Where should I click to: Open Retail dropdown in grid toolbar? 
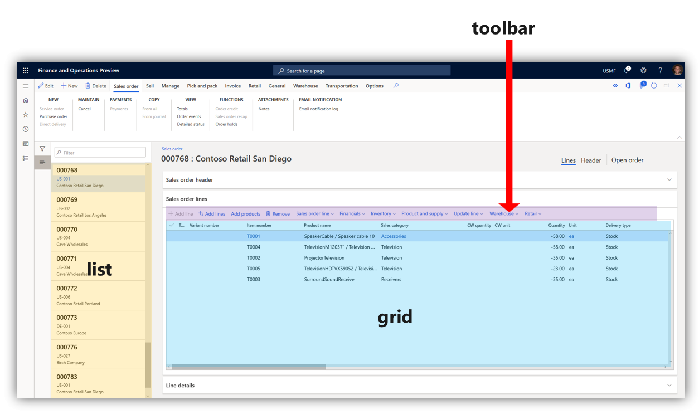point(533,213)
